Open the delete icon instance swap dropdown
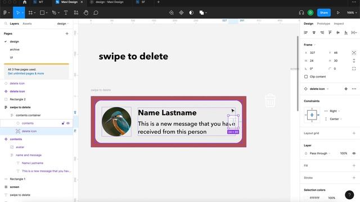This screenshot has width=360, height=202. (x=319, y=89)
